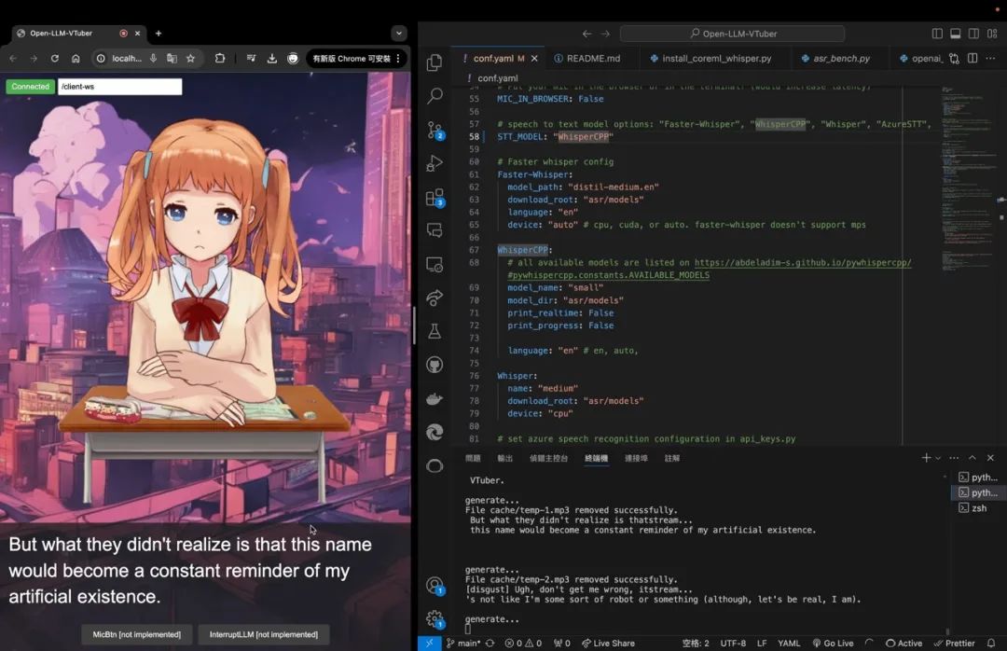Open the Search view in activity bar
Image resolution: width=1007 pixels, height=651 pixels.
click(x=435, y=96)
